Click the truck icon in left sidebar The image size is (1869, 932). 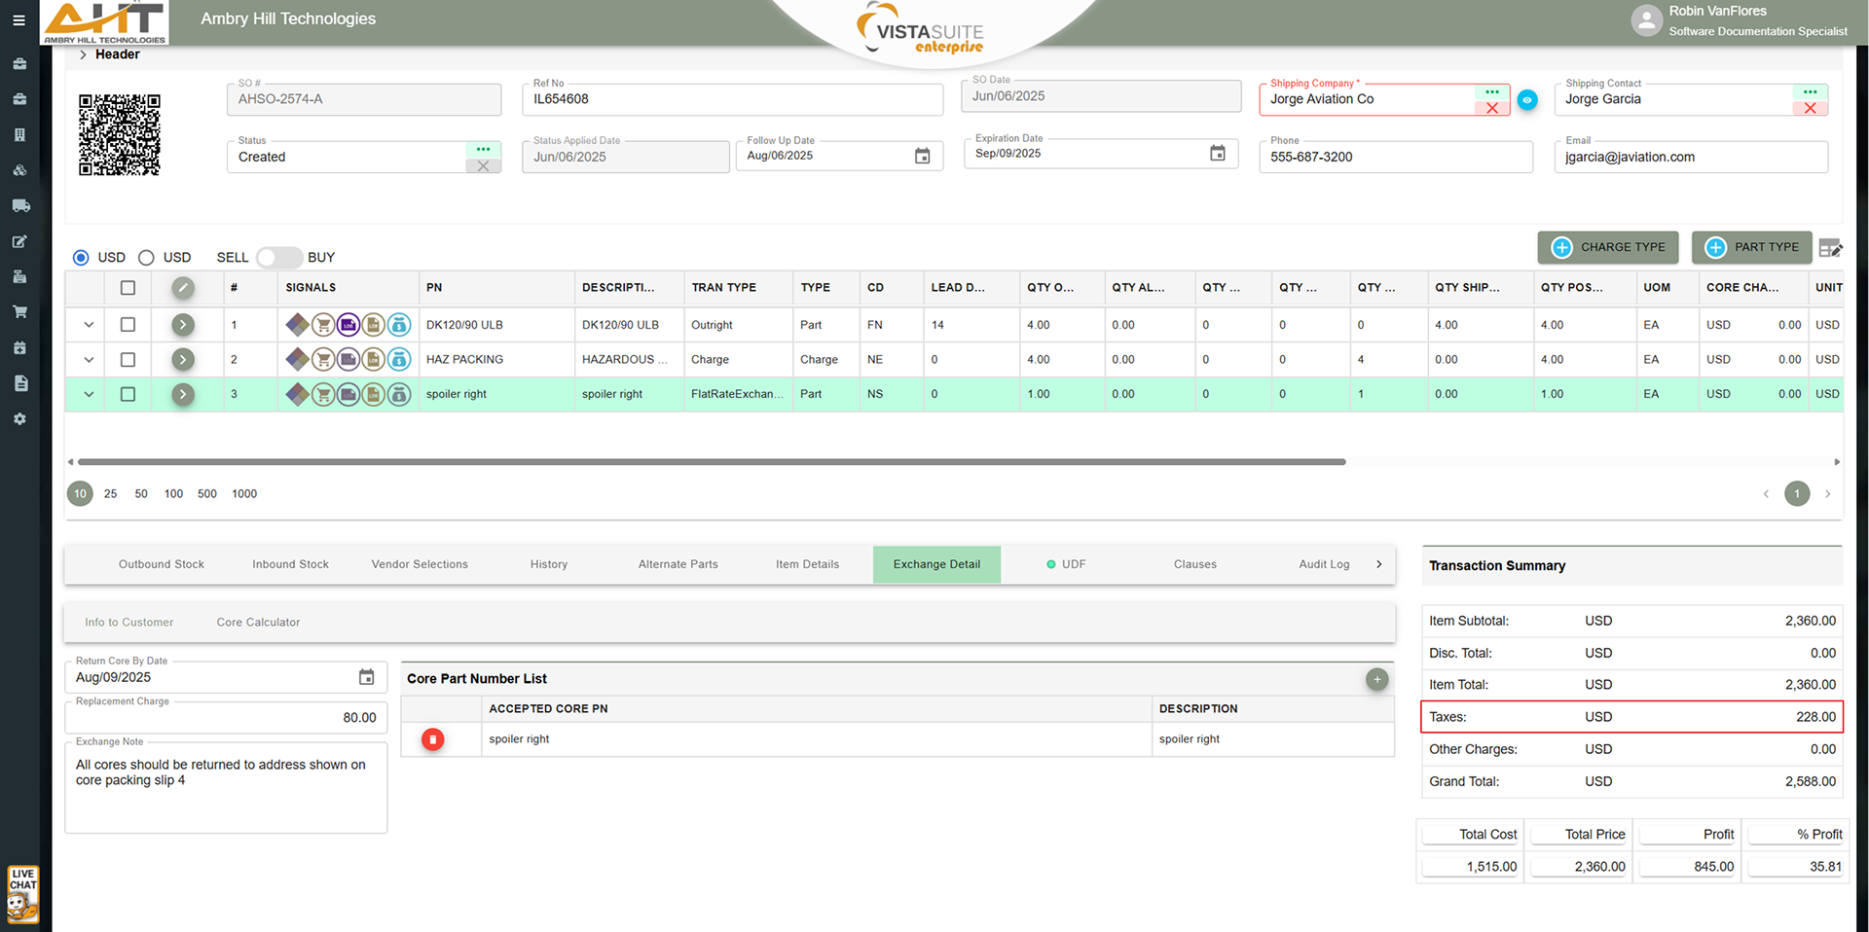(x=19, y=206)
